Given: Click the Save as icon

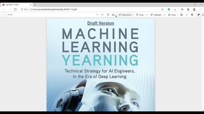Looking at the screenshot, I should click(192, 15).
